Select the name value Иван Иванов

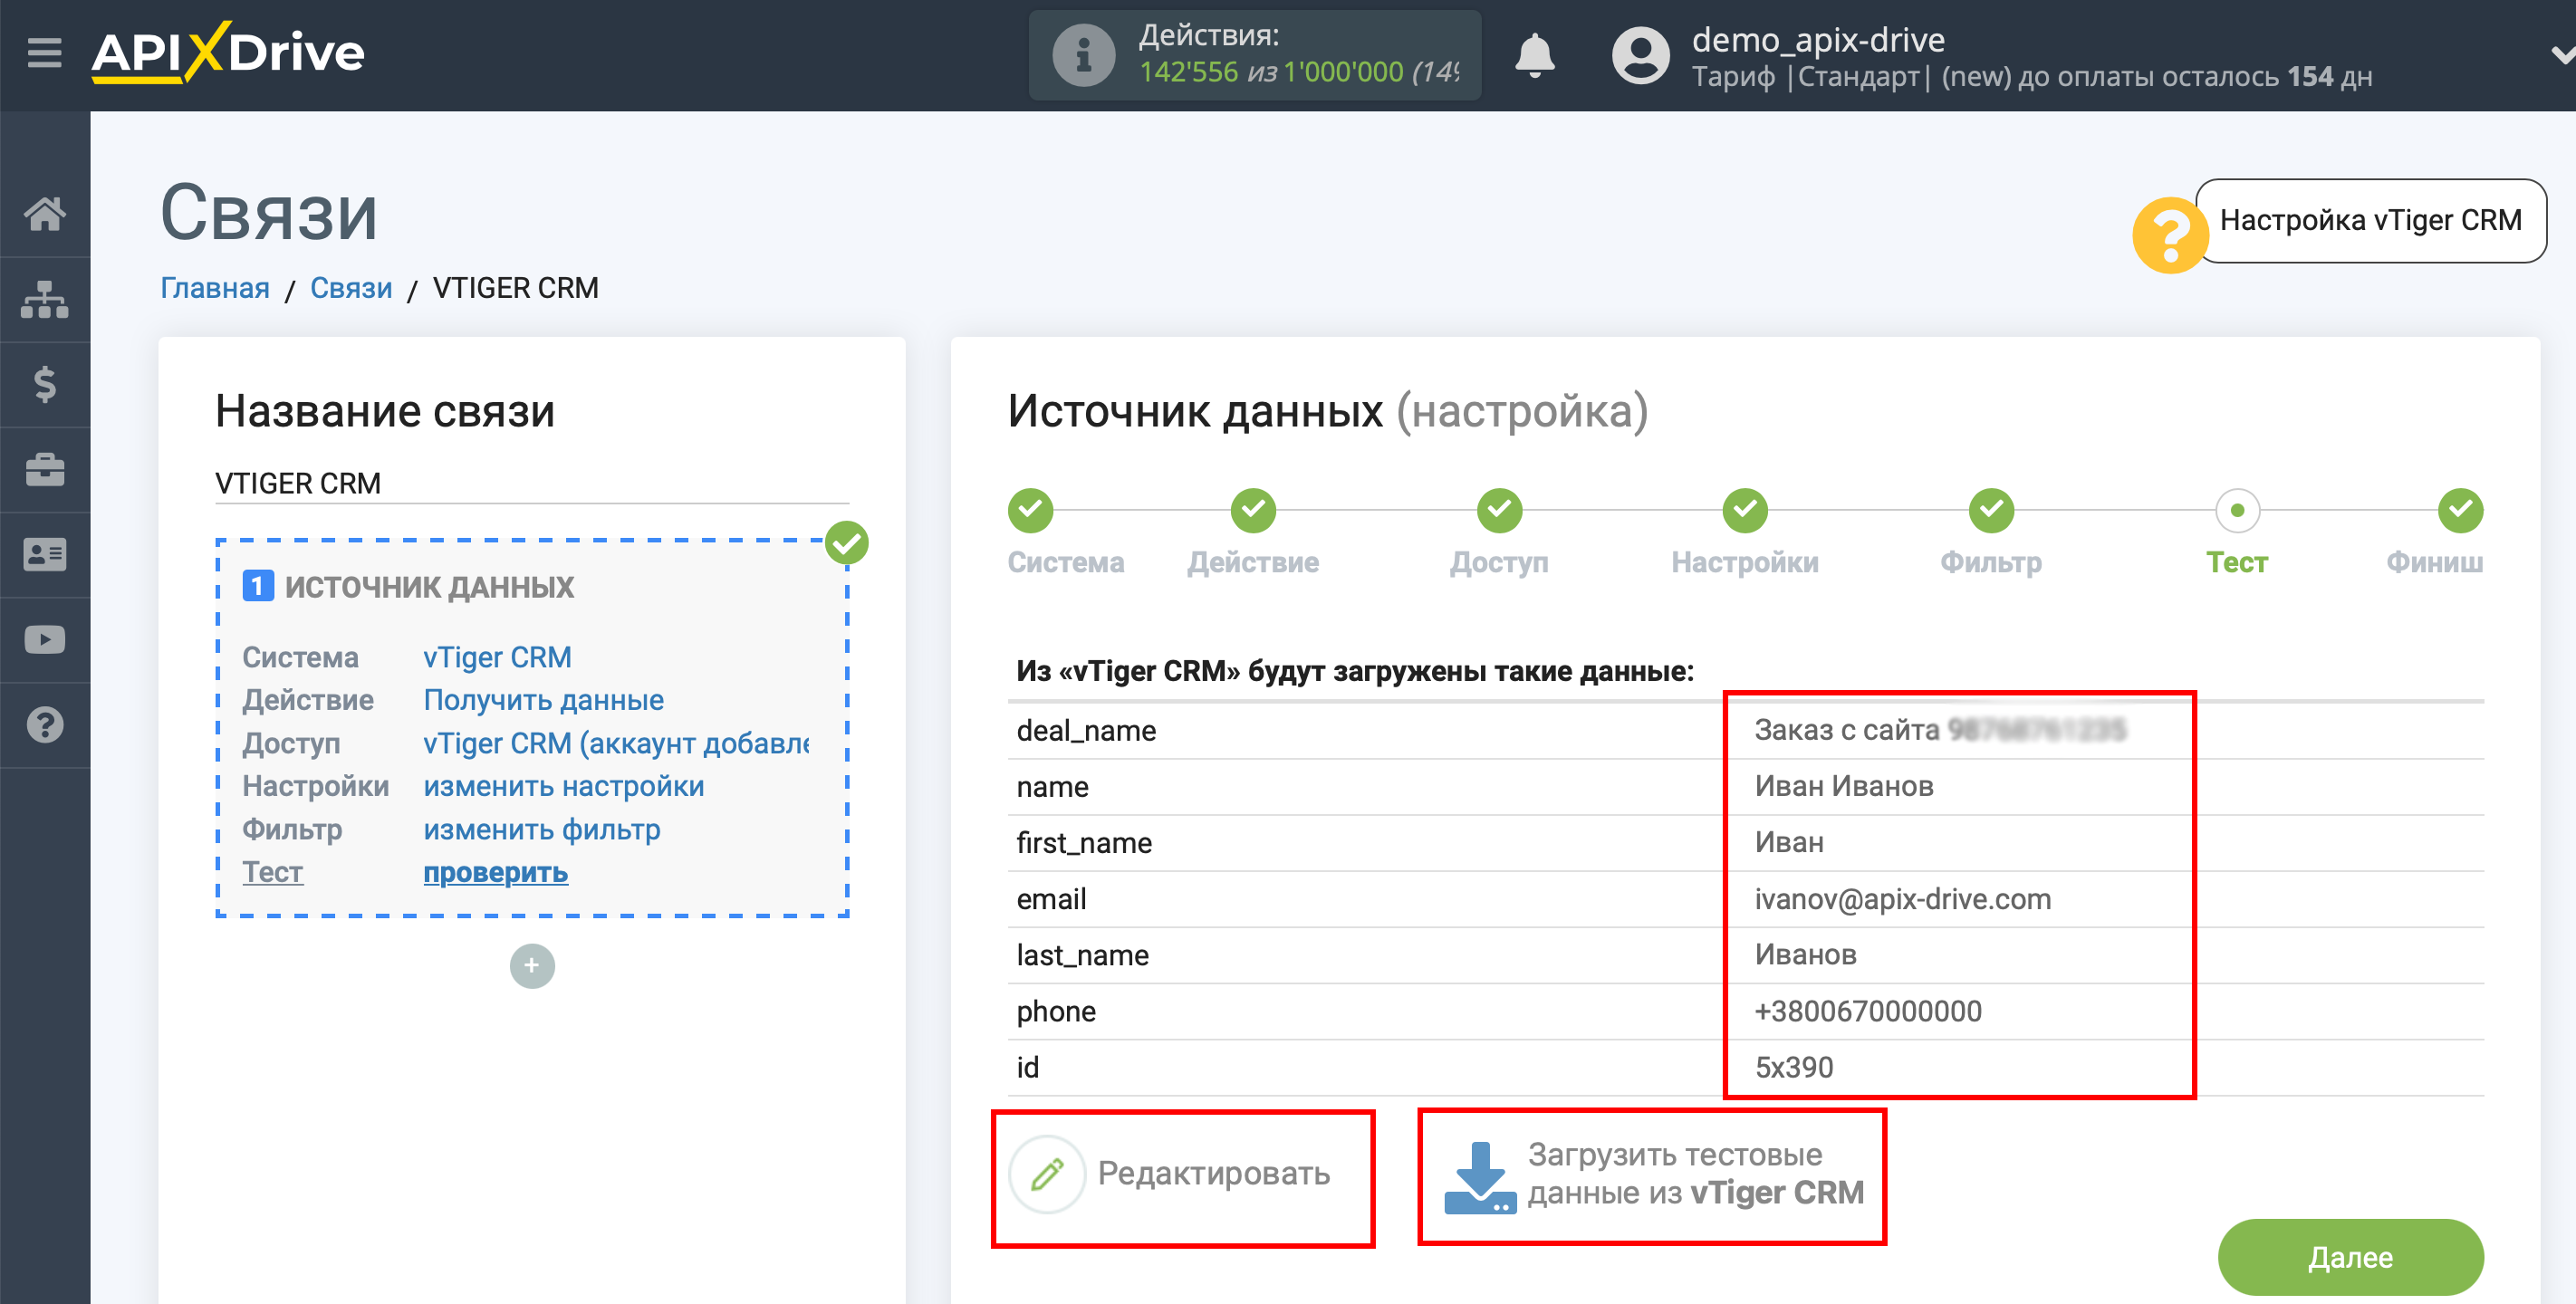pyautogui.click(x=1844, y=786)
